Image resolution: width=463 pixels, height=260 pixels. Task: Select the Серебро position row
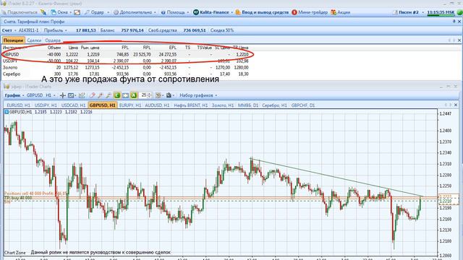(125, 74)
